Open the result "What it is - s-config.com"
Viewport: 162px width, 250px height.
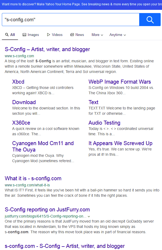(x=33, y=178)
